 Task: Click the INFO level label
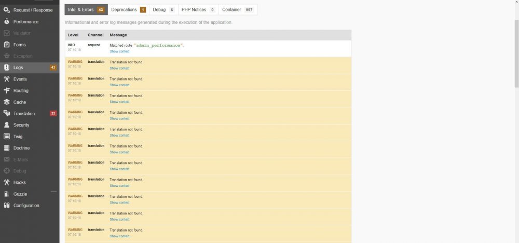coord(72,45)
